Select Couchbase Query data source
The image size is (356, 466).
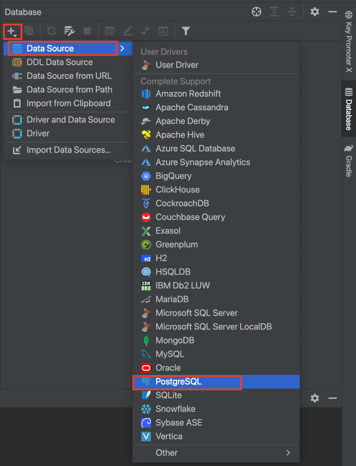click(216, 217)
